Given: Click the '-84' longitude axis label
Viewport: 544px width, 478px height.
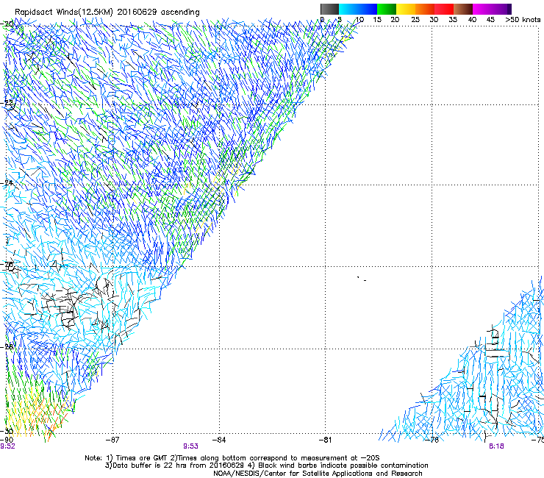Looking at the screenshot, I should (219, 440).
